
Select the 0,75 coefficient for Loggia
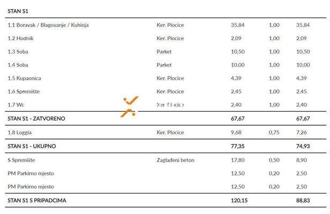point(274,132)
